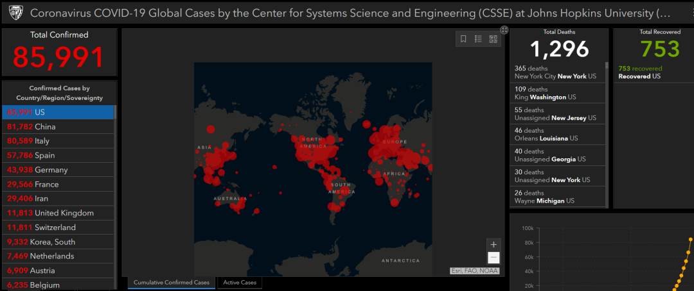
Task: Click the topmost data point on the chart
Action: click(x=690, y=240)
